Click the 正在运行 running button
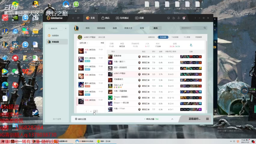 point(195,119)
